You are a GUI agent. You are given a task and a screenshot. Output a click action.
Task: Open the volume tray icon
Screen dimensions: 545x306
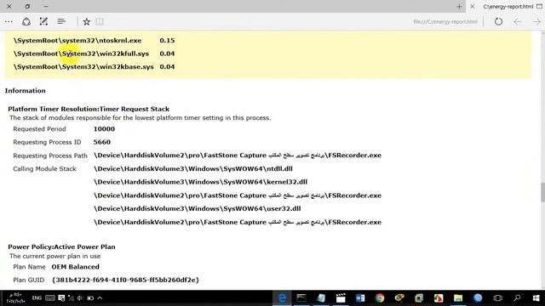[80, 298]
